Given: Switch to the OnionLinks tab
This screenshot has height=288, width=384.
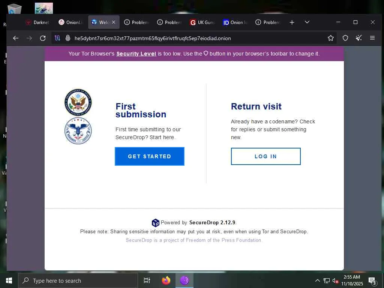Looking at the screenshot, I should pyautogui.click(x=70, y=22).
